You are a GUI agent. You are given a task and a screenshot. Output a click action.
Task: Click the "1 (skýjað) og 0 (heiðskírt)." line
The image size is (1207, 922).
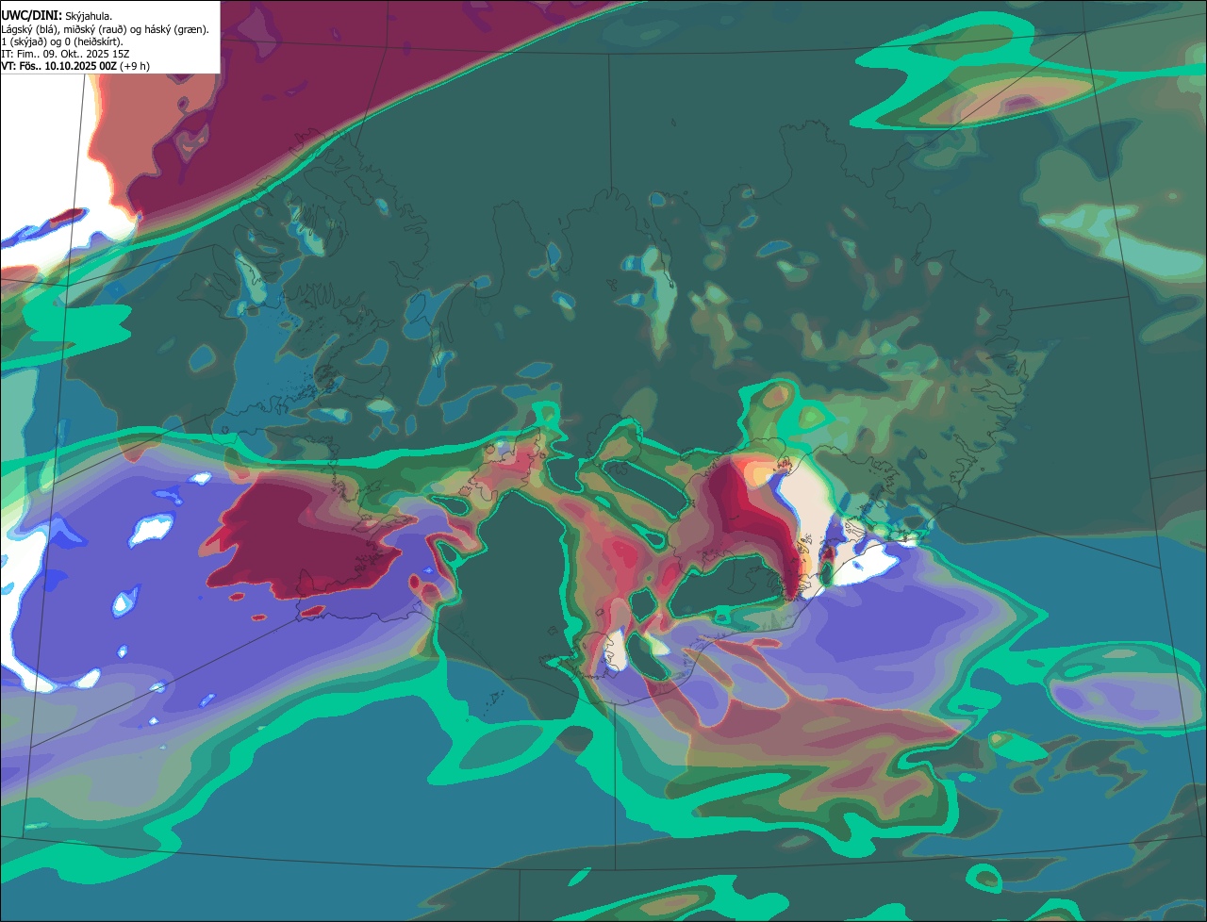click(62, 41)
